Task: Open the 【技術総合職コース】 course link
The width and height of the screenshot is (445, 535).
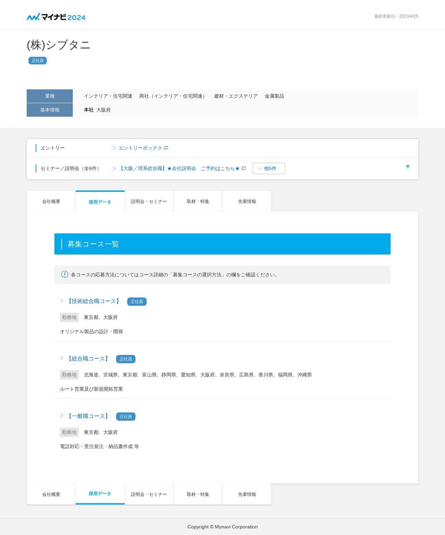Action: point(94,301)
